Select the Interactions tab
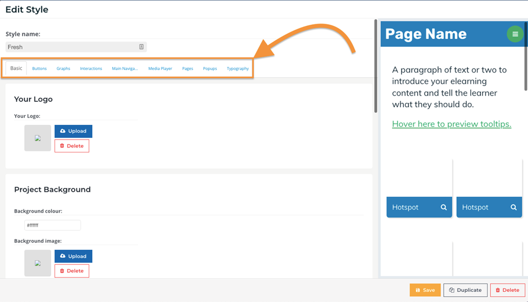This screenshot has height=302, width=528. click(91, 69)
